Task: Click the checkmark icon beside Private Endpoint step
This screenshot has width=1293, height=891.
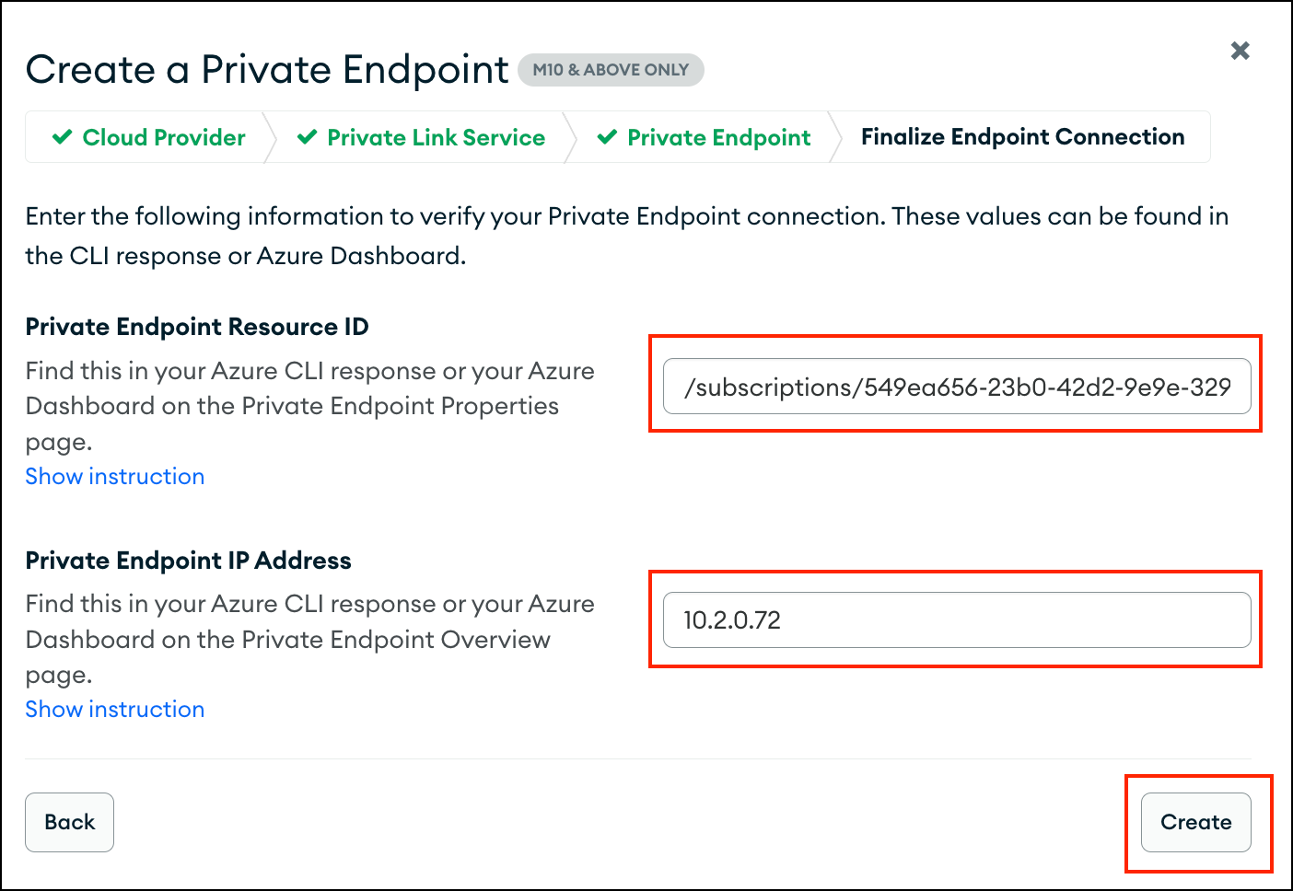Action: [607, 137]
